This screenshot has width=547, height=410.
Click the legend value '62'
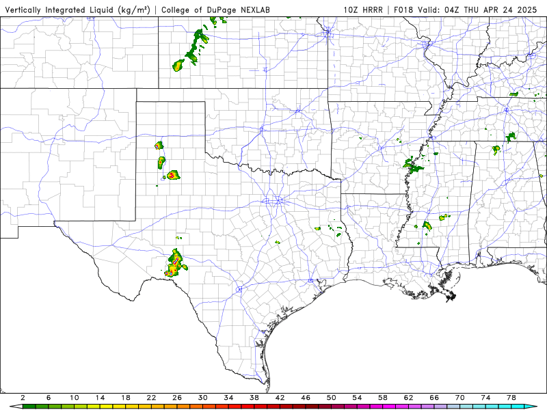[x=408, y=398]
